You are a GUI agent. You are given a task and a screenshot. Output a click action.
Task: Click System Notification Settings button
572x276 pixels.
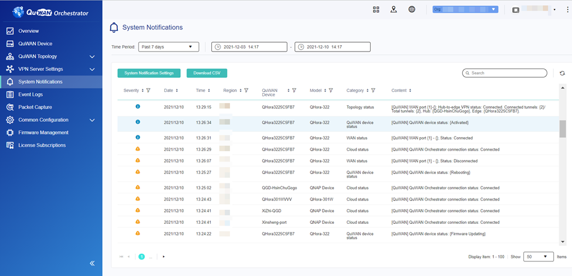tap(149, 73)
